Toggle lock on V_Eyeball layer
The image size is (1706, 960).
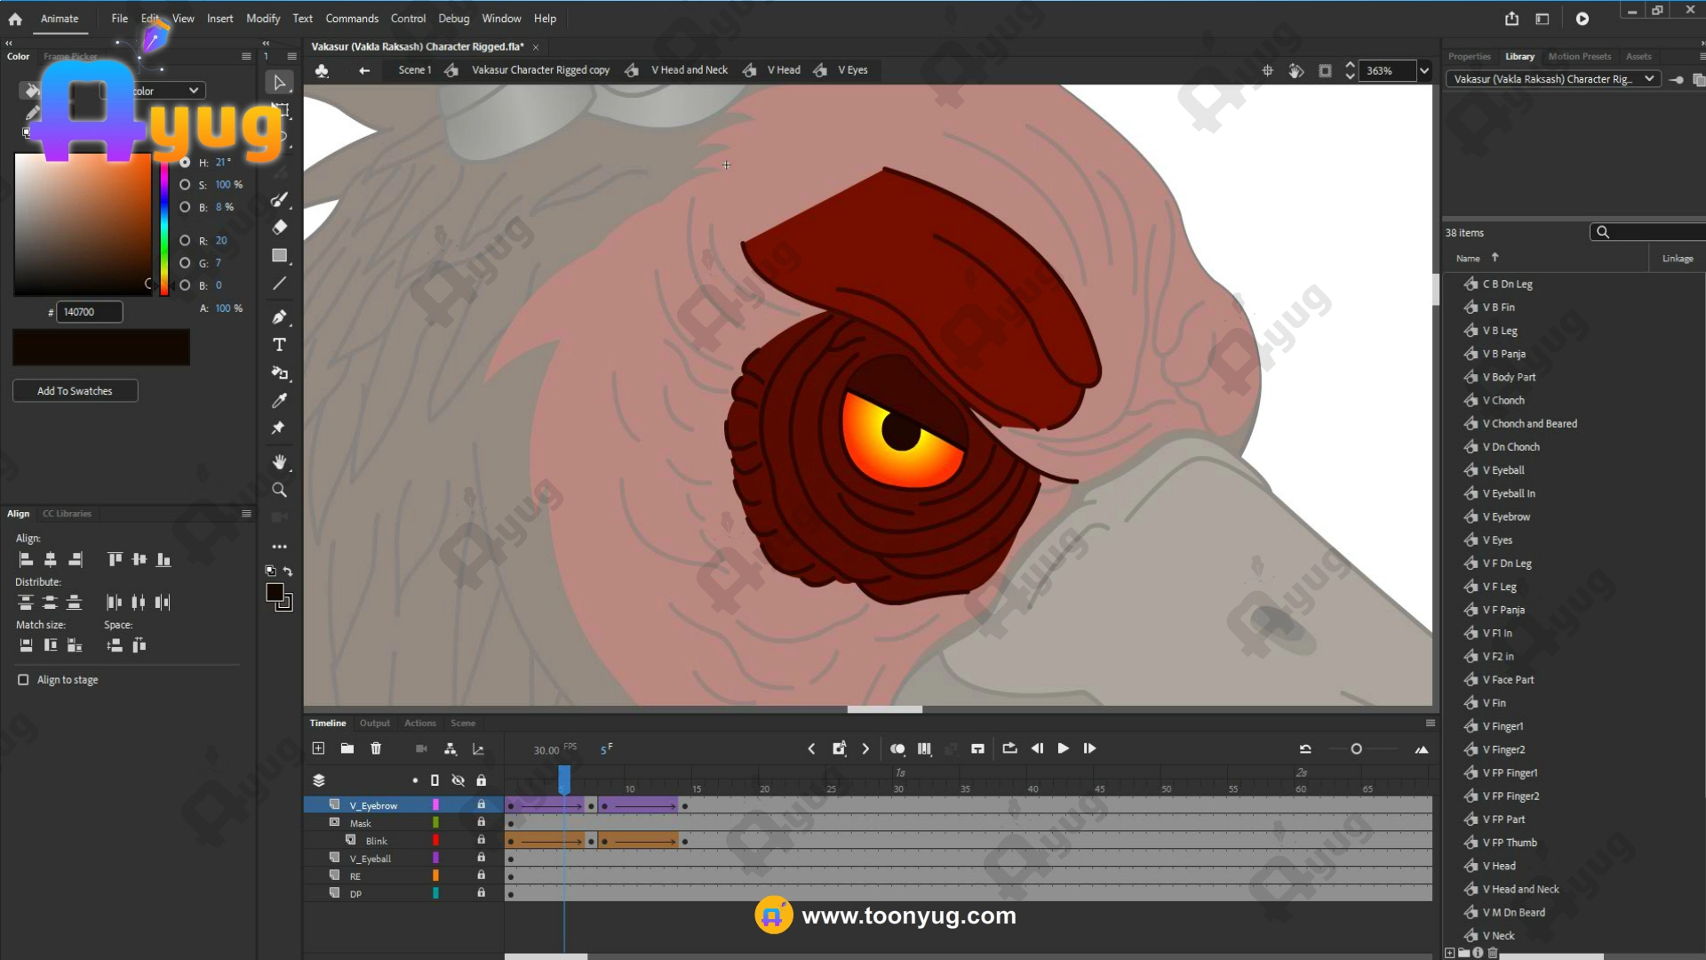[x=481, y=858]
